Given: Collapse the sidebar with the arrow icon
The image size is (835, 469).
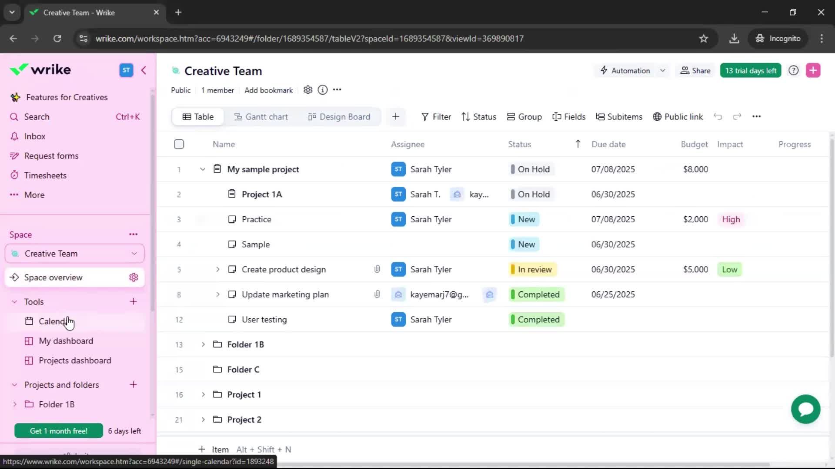Looking at the screenshot, I should [x=144, y=70].
